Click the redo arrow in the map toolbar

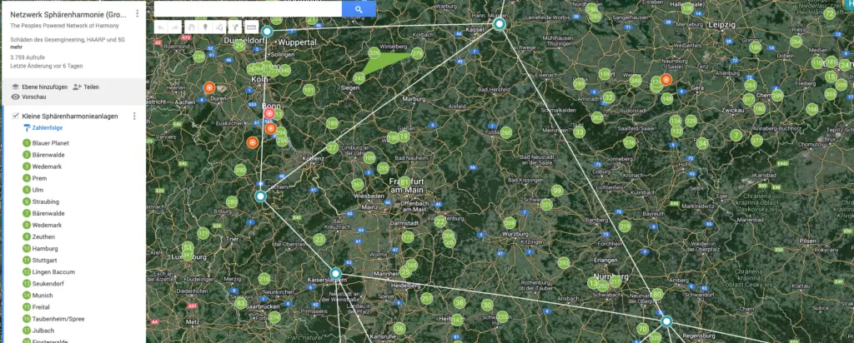tap(175, 27)
